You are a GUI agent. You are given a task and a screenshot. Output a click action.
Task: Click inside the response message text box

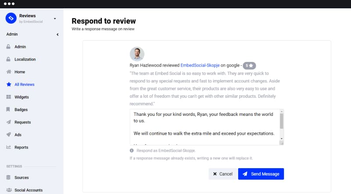(205, 127)
